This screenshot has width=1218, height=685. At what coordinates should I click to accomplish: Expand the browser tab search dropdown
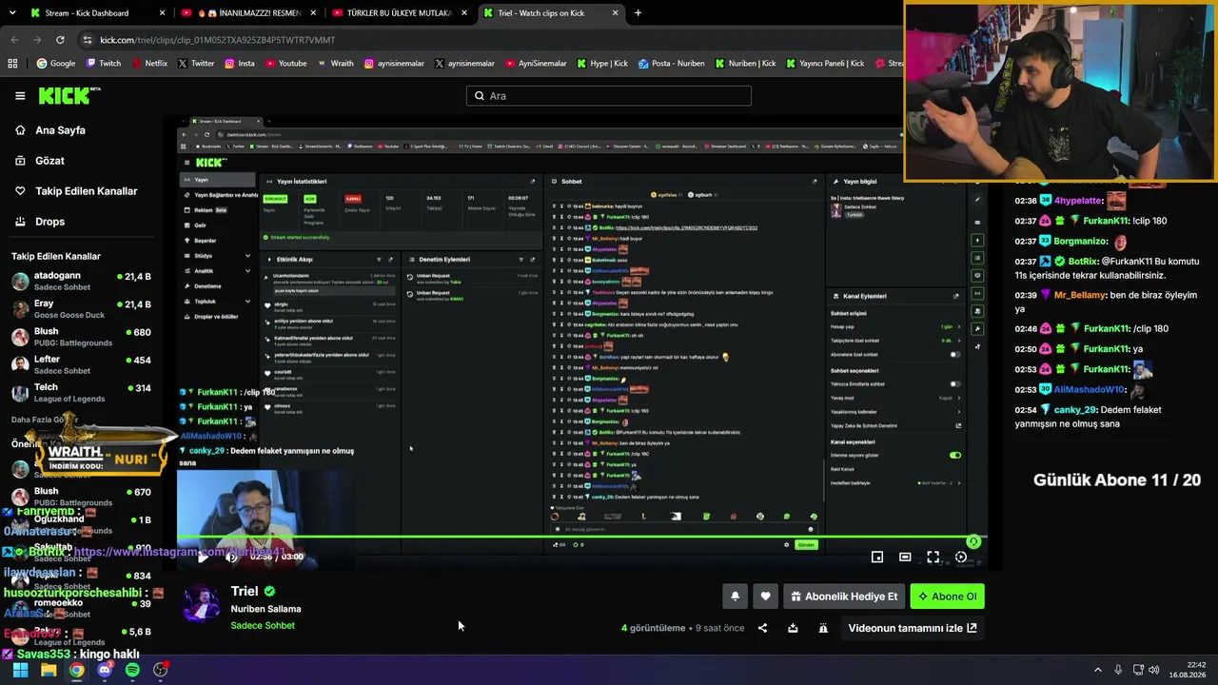click(10, 13)
